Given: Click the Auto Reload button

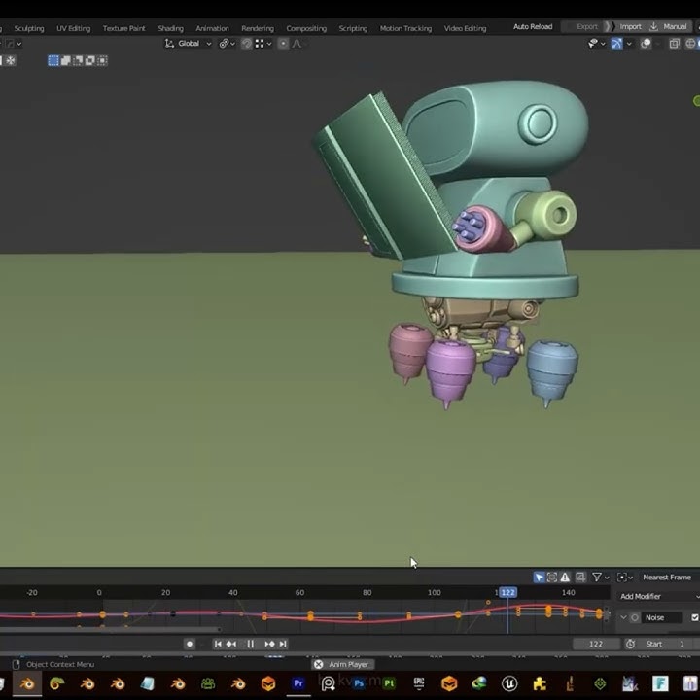Looking at the screenshot, I should tap(533, 27).
